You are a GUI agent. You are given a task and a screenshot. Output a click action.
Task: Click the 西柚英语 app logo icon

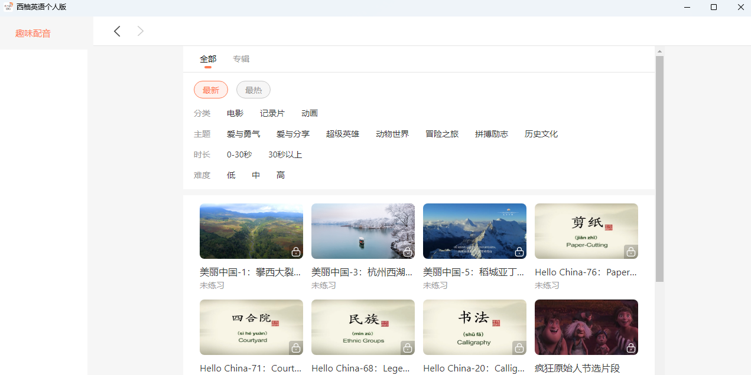coord(8,7)
